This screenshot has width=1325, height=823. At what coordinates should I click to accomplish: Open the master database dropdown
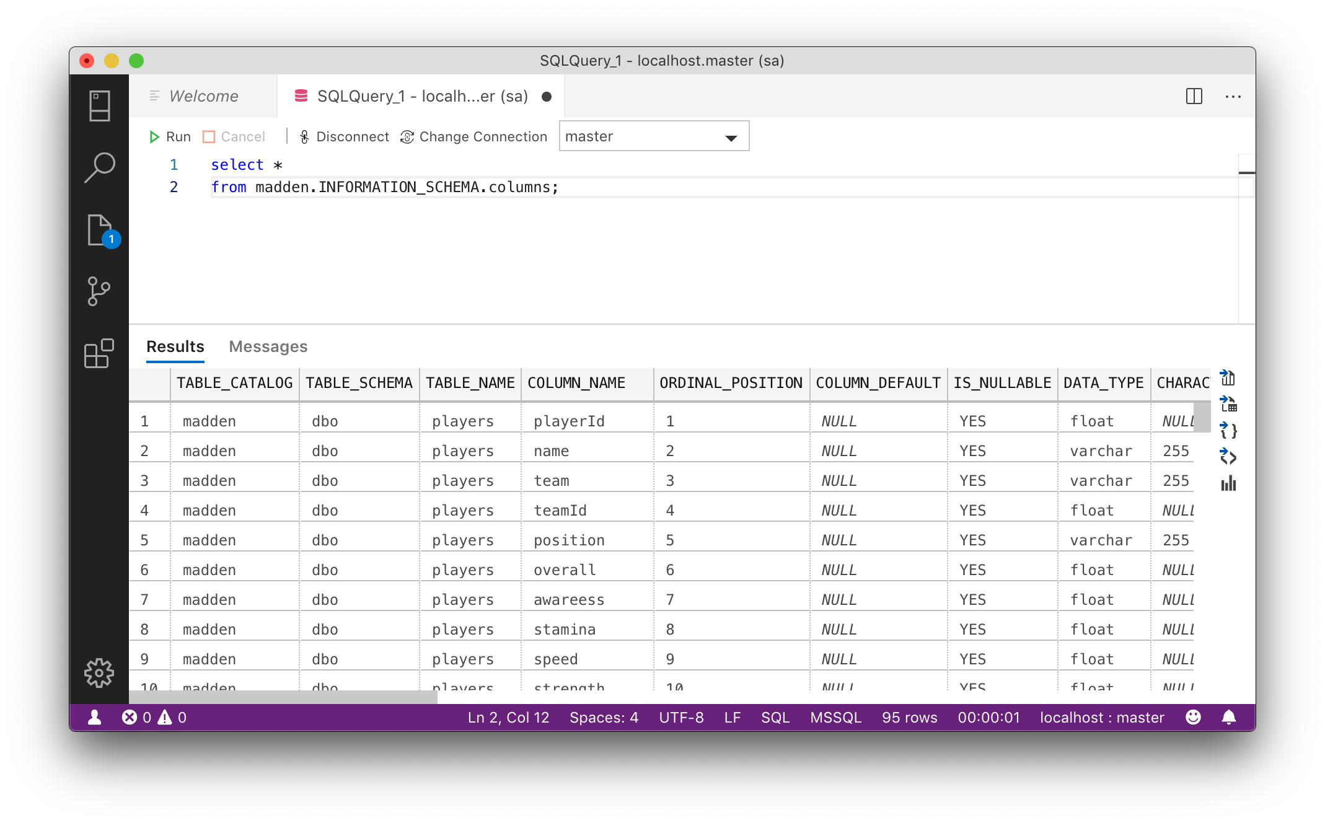[x=654, y=136]
